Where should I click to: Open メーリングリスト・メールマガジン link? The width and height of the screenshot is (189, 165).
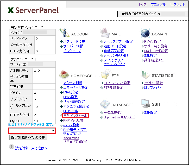point(116,62)
